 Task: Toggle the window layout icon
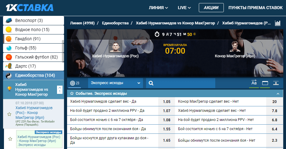click(x=265, y=83)
